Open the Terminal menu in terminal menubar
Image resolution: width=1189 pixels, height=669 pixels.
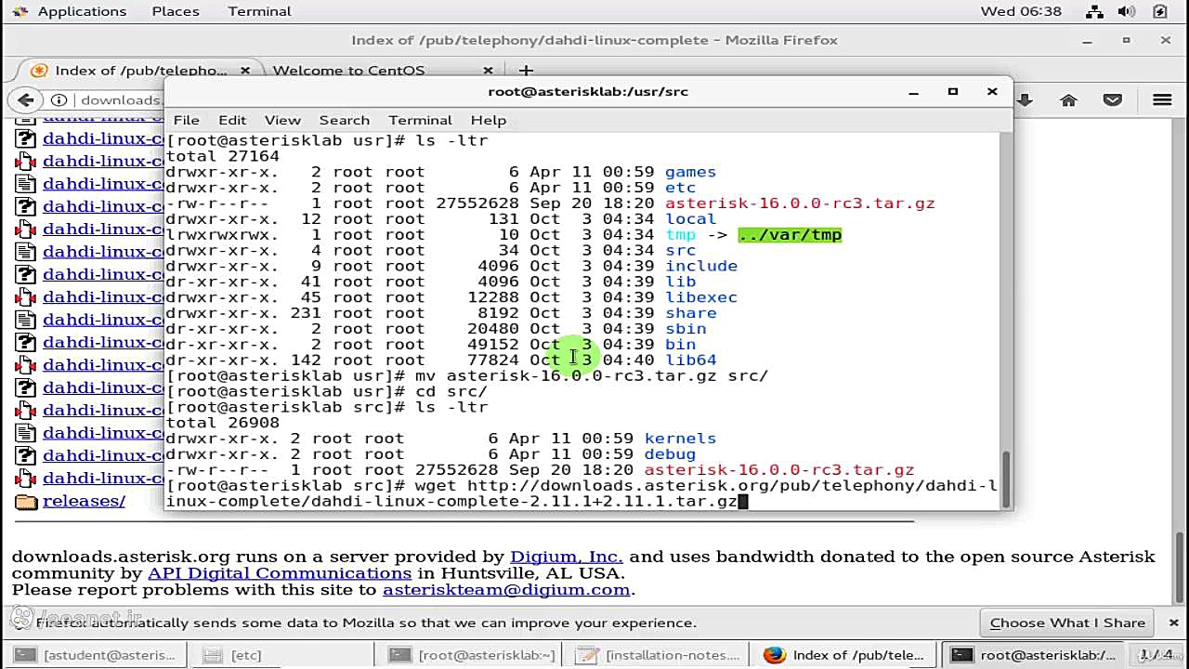pyautogui.click(x=420, y=120)
